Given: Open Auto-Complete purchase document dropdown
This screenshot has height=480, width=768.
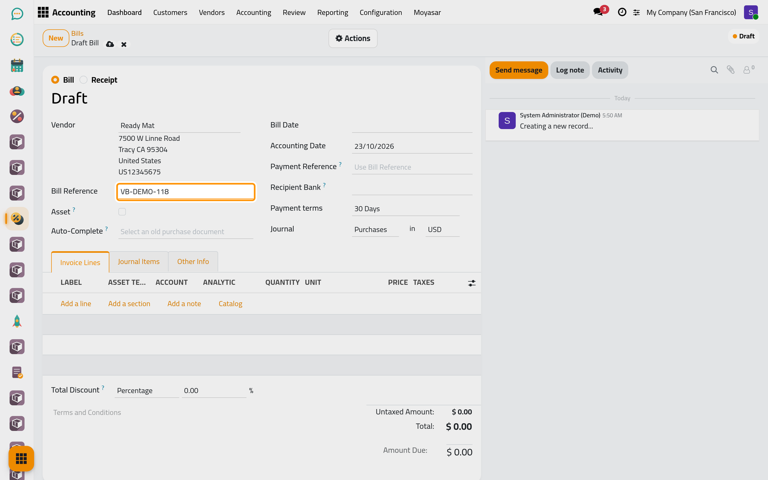Looking at the screenshot, I should click(186, 232).
